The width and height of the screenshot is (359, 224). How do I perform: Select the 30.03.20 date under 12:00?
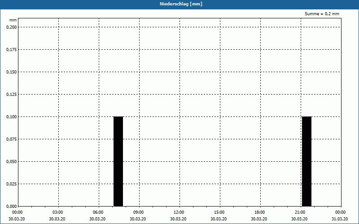point(178,219)
